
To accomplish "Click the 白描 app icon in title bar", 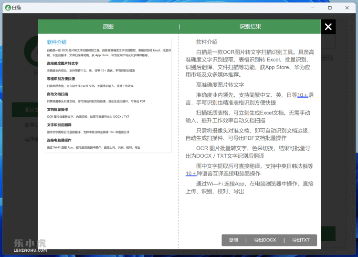I will click(x=8, y=8).
